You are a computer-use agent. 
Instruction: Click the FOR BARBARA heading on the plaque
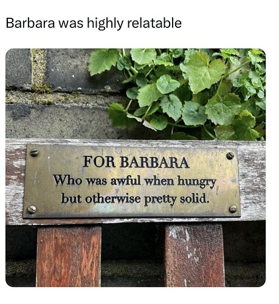click(x=136, y=162)
